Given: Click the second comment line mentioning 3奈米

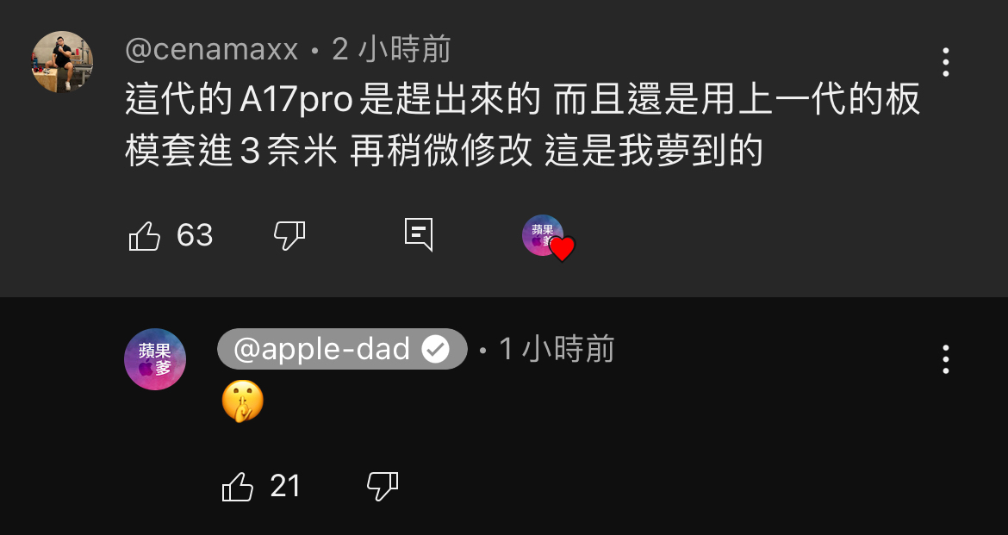Looking at the screenshot, I should 444,151.
